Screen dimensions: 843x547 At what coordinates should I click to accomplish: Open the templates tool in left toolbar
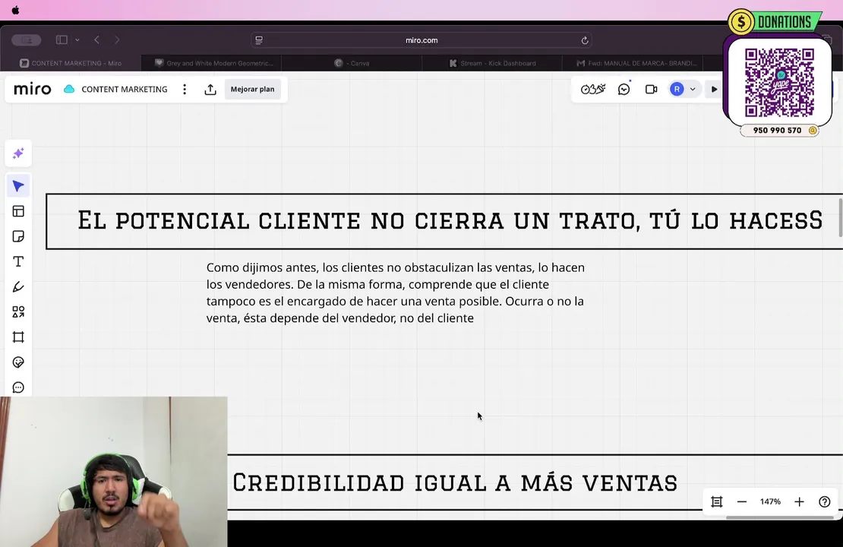tap(18, 211)
